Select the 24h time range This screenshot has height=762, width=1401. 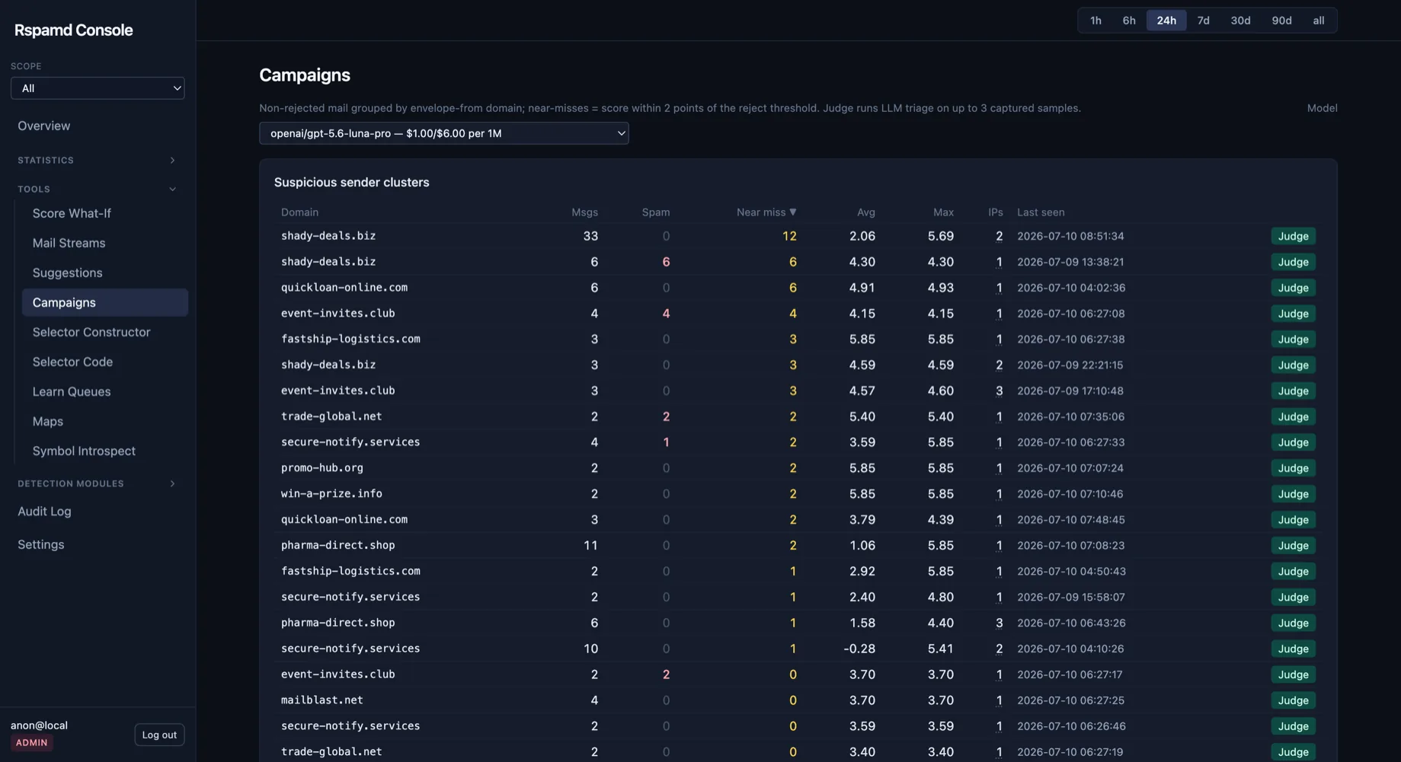1166,21
